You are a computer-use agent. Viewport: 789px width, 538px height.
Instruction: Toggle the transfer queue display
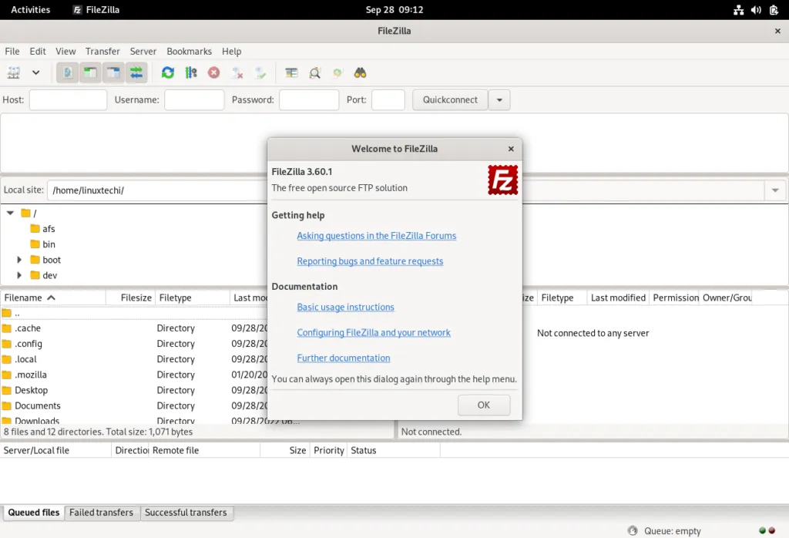tap(136, 72)
